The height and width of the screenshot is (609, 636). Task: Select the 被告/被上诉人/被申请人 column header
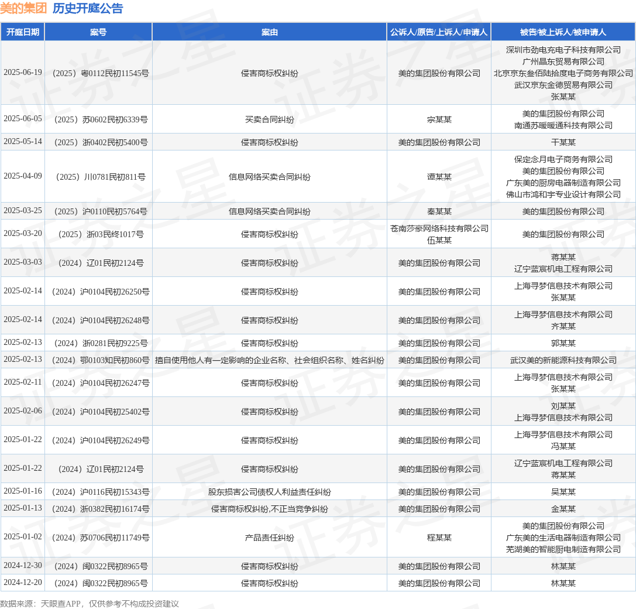(x=563, y=32)
